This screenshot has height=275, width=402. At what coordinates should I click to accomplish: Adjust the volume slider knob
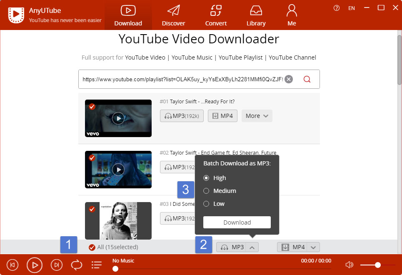coord(378,265)
